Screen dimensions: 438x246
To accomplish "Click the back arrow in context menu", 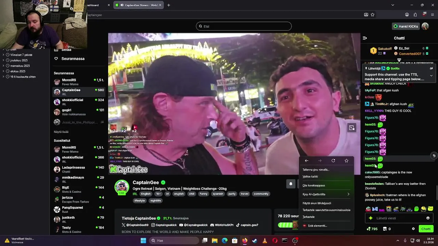I will click(307, 161).
